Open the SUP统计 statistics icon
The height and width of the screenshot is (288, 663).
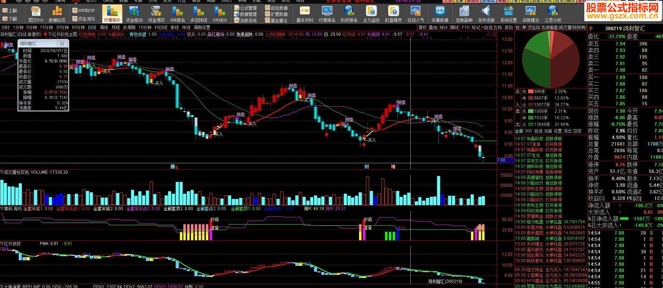tap(220, 14)
